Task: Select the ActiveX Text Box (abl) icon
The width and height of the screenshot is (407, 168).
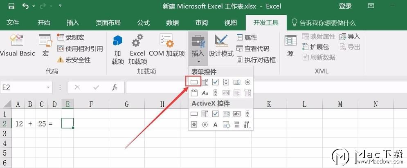Action: [x=237, y=114]
